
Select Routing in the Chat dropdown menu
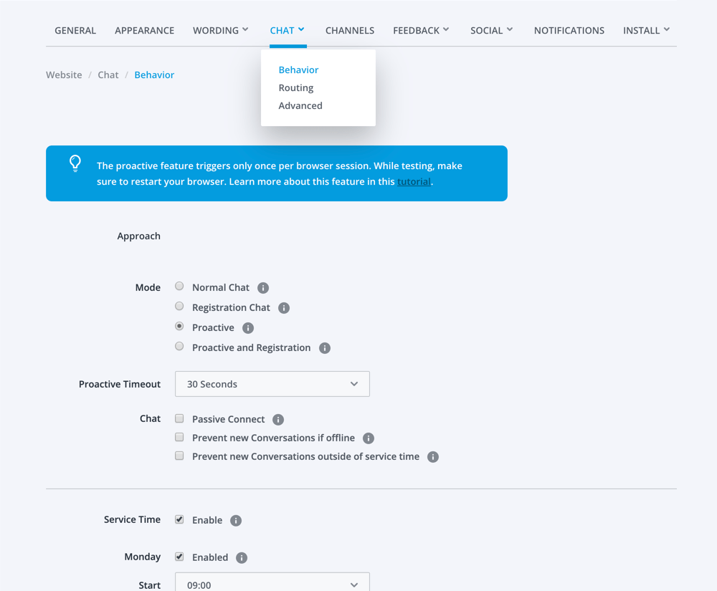296,87
